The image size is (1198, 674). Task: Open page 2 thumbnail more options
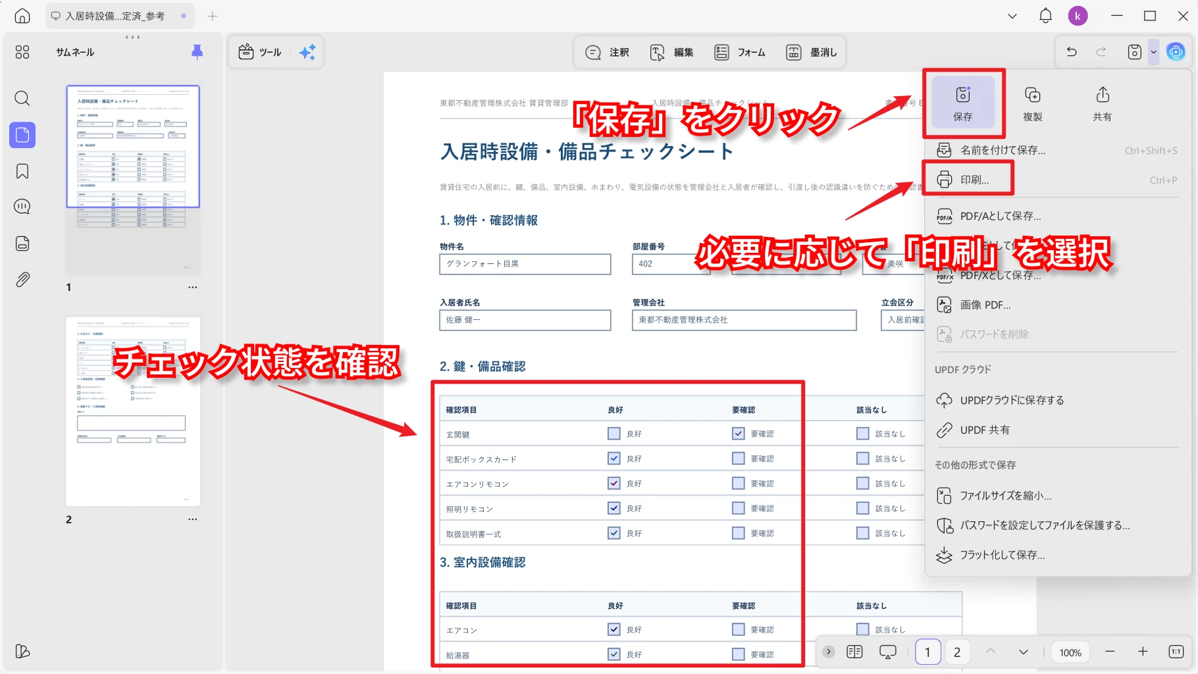click(192, 519)
